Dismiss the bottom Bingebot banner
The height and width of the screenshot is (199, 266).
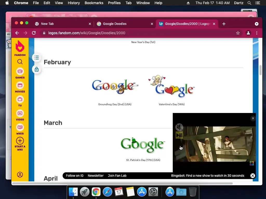click(x=252, y=176)
